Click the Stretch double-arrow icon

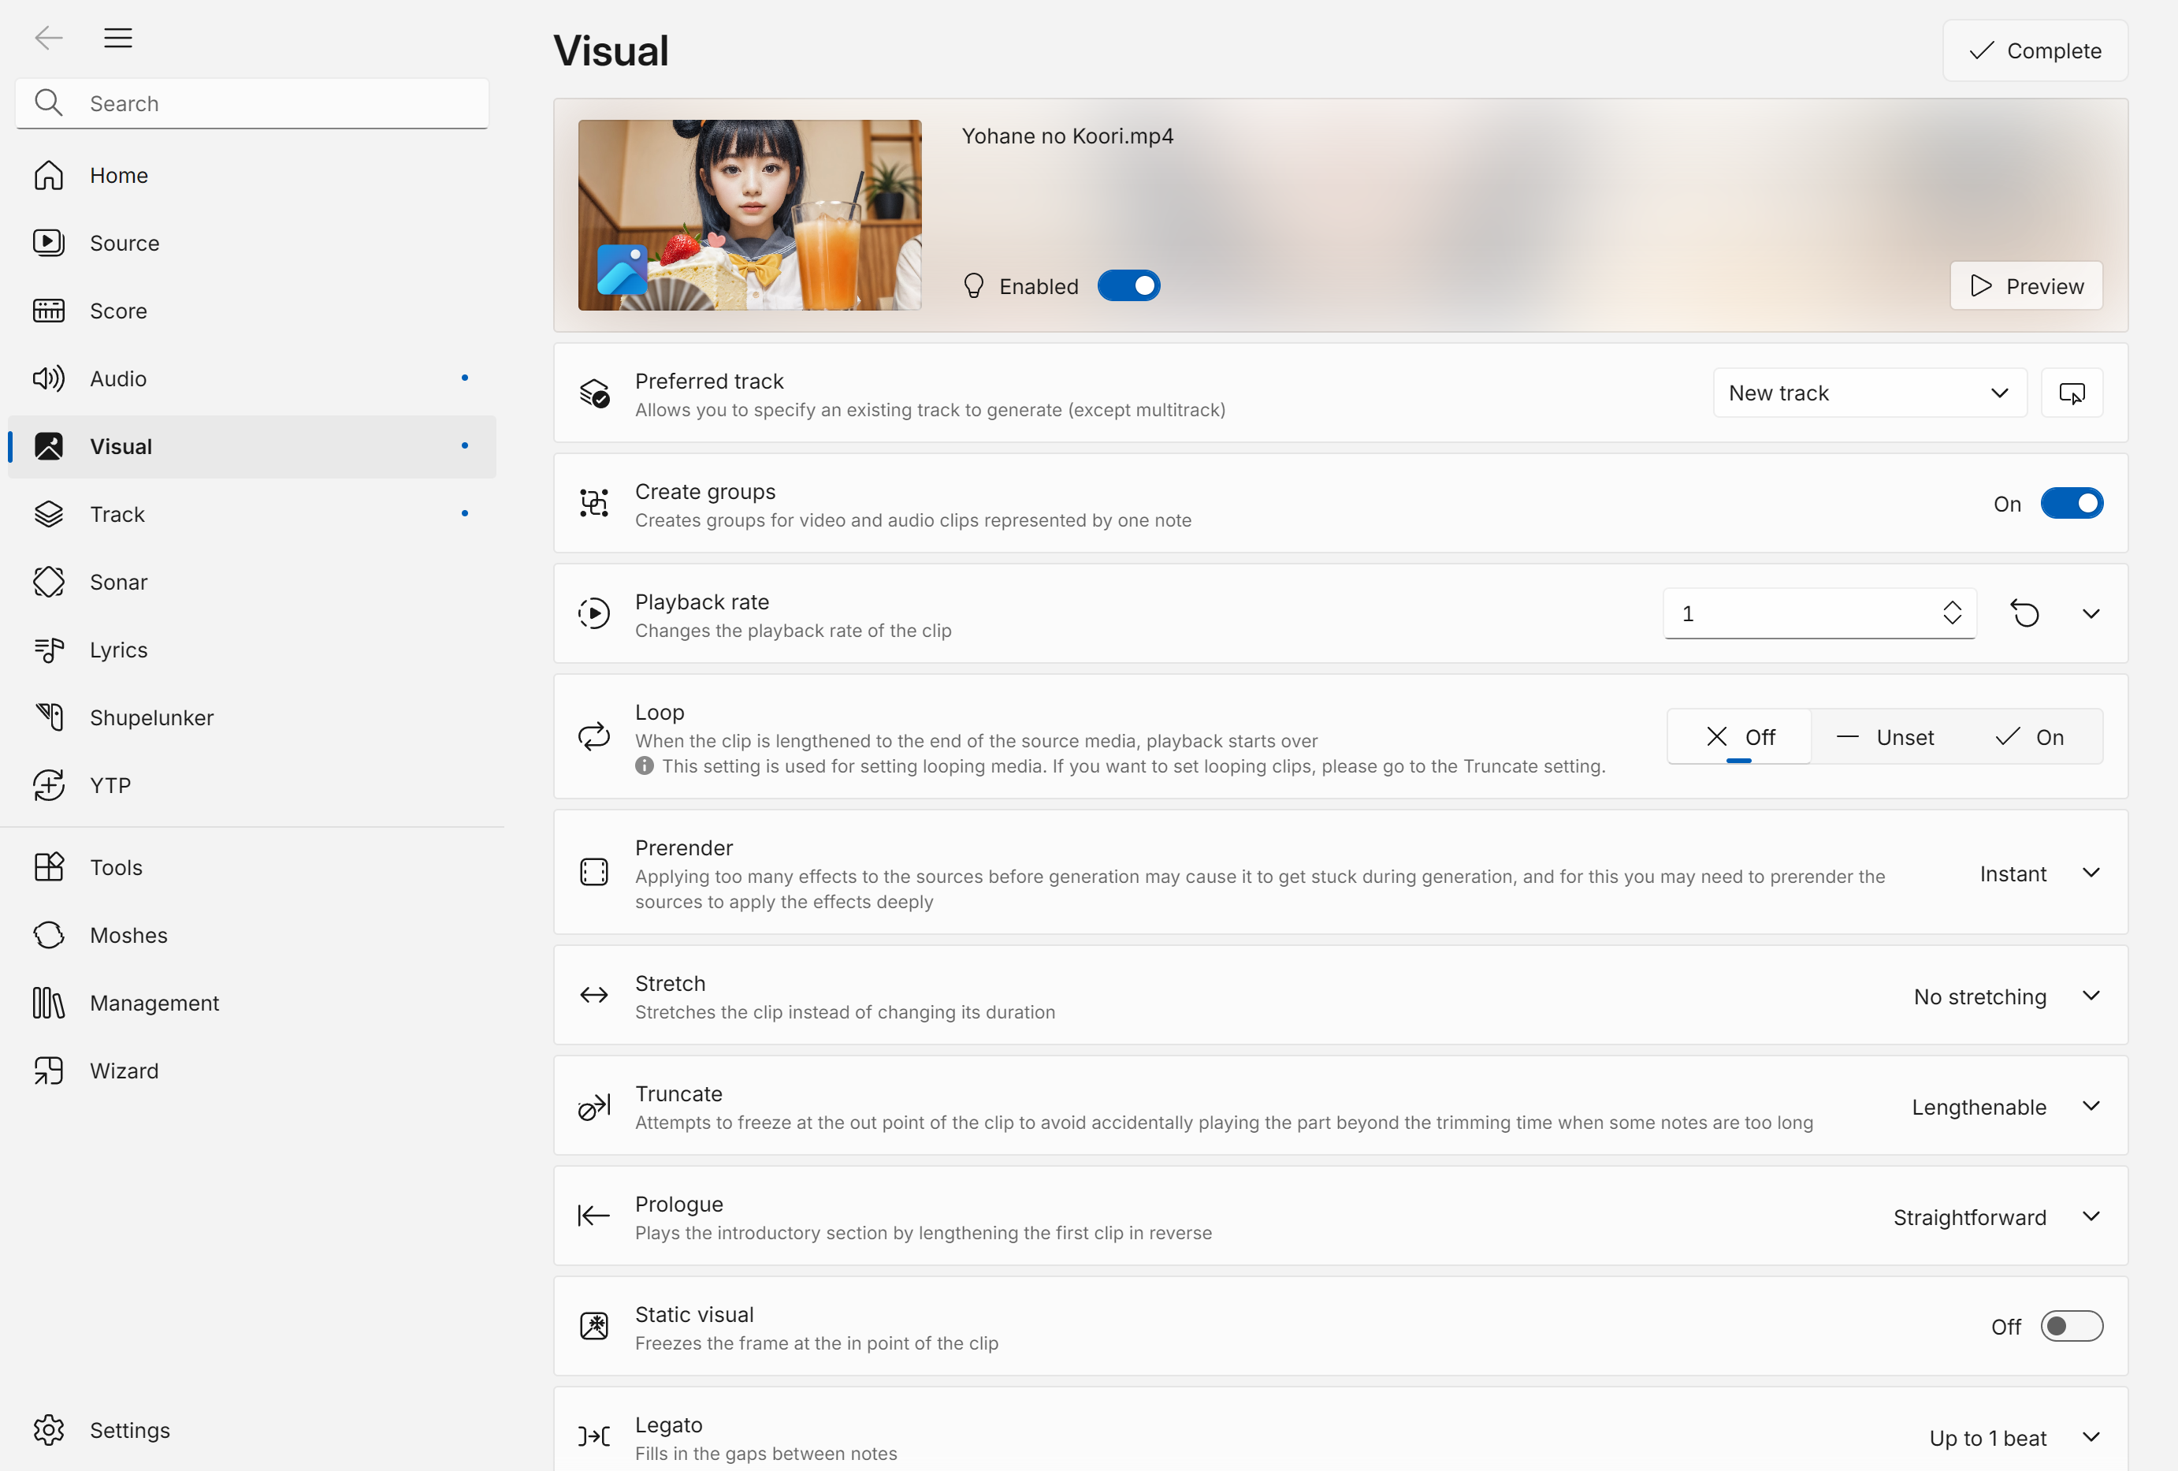click(x=594, y=995)
